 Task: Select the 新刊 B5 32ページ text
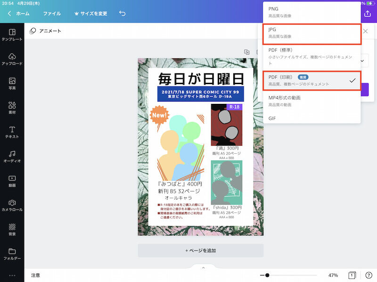coord(179,191)
